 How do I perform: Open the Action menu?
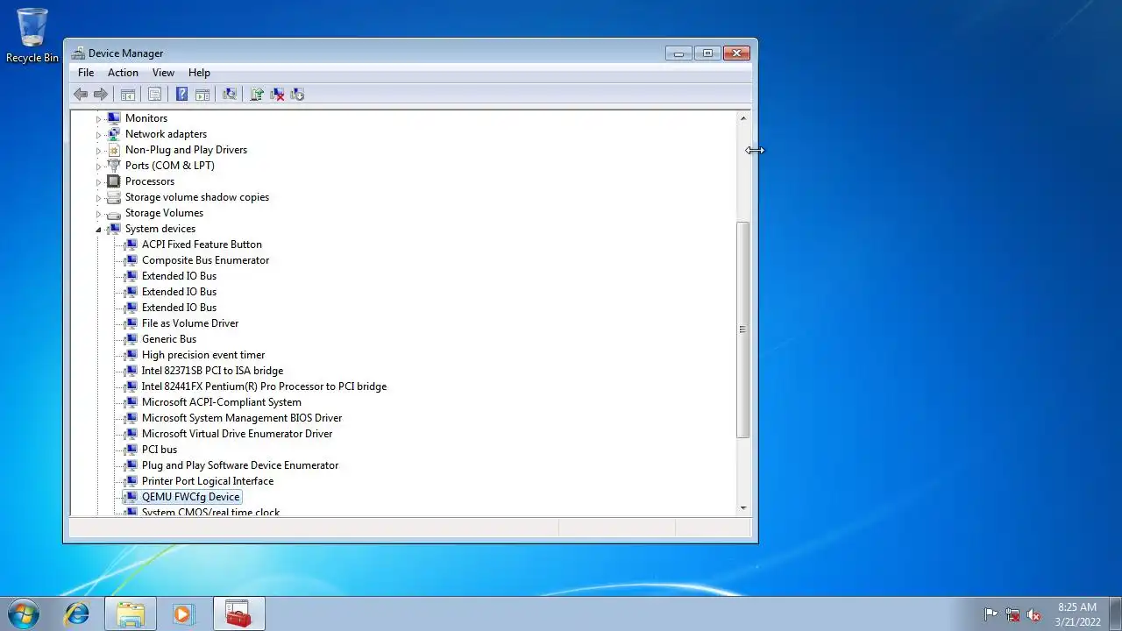[123, 73]
